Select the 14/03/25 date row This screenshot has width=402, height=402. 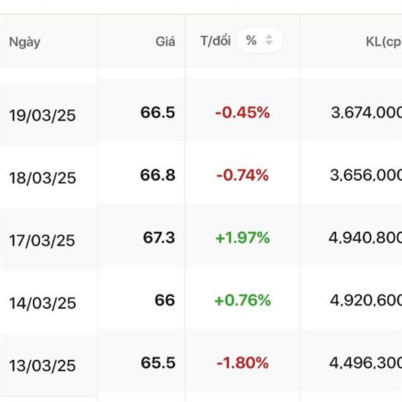[42, 304]
